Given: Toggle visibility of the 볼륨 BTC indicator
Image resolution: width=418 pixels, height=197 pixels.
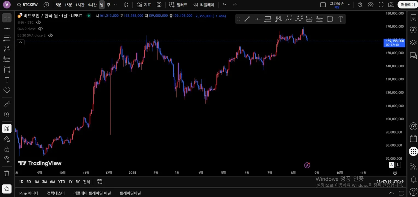Looking at the screenshot, I should (x=39, y=22).
